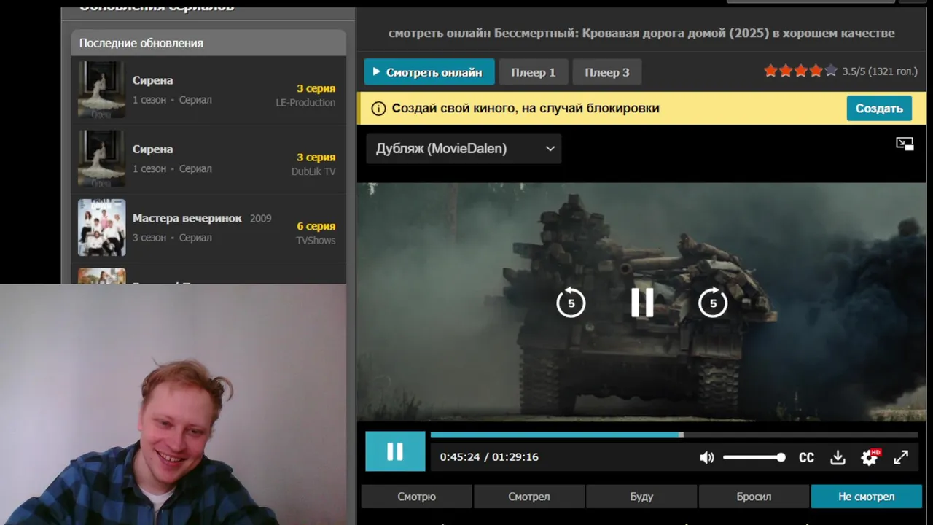Open HD quality settings gear
Image resolution: width=933 pixels, height=525 pixels.
(870, 457)
